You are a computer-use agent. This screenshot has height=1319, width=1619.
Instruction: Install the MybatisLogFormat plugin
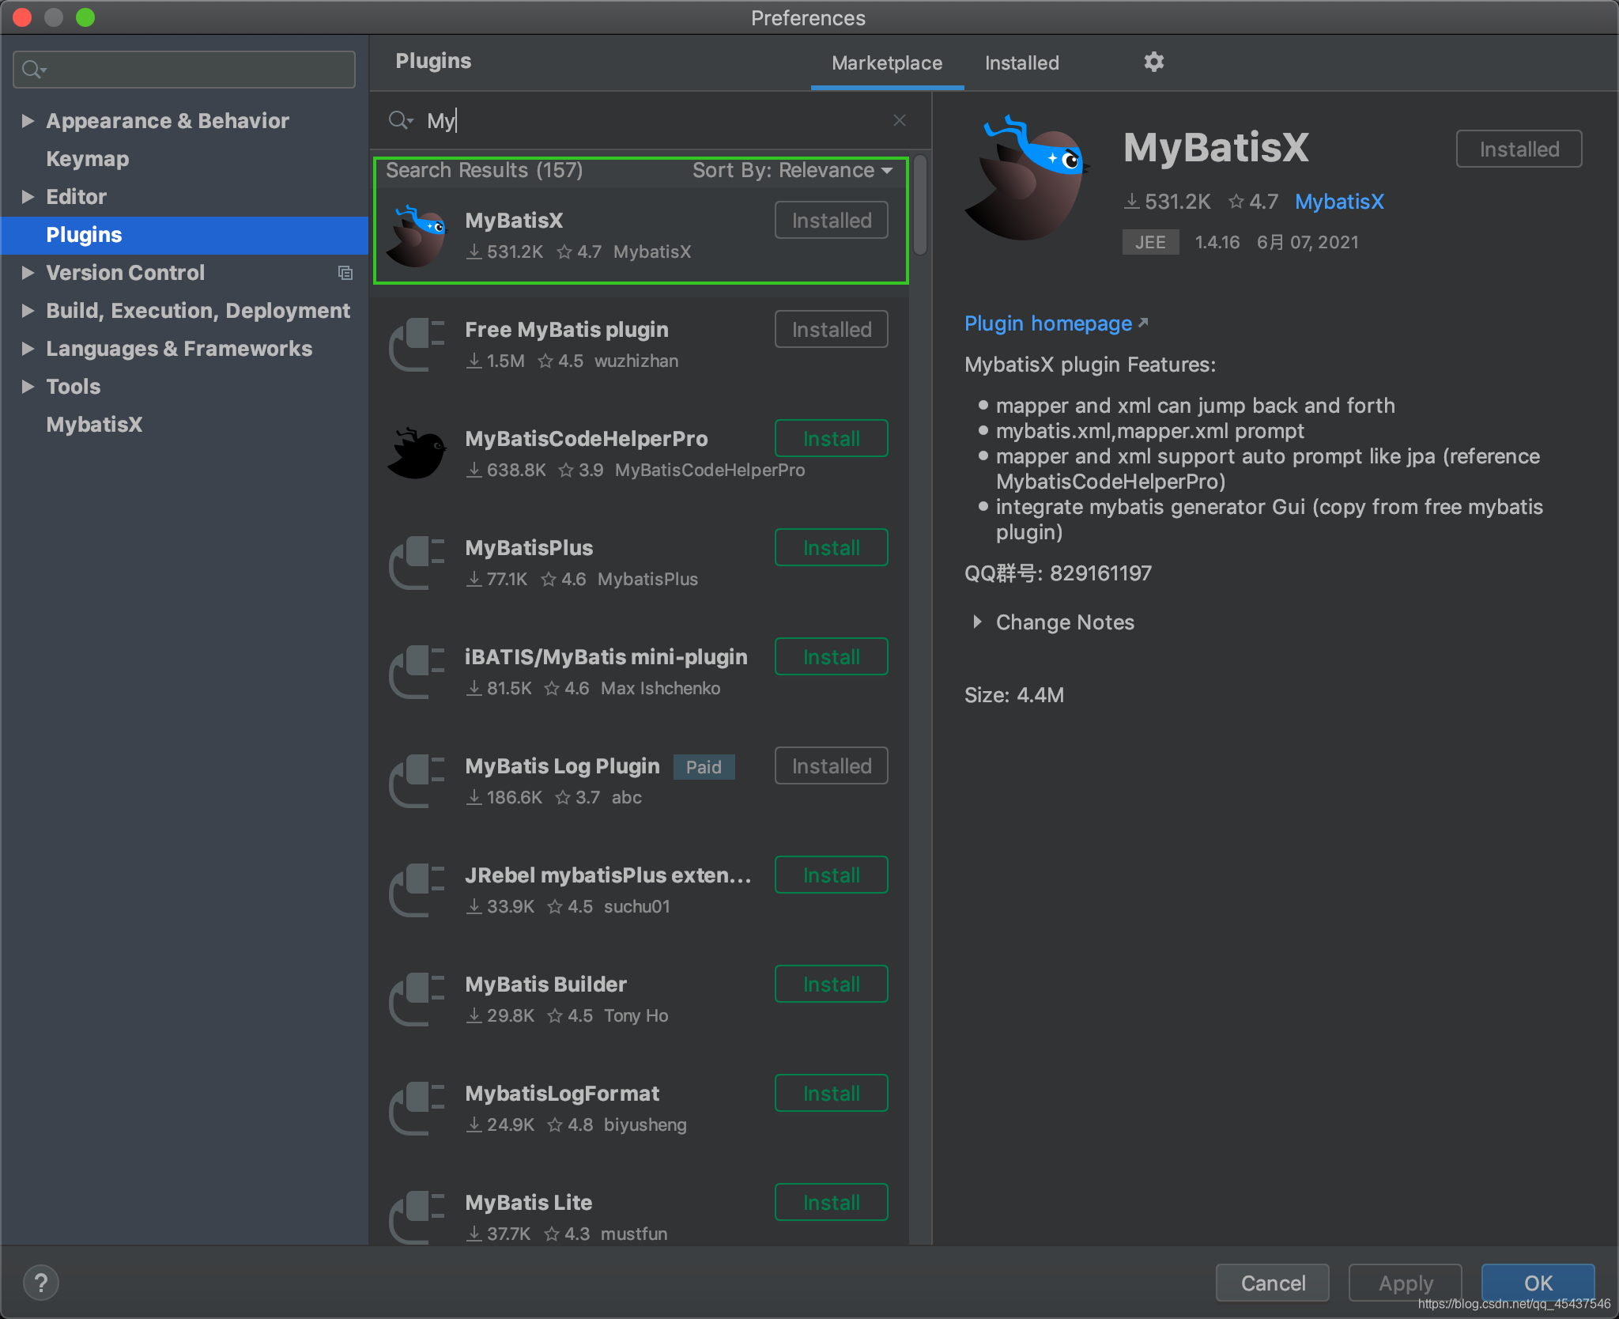click(832, 1094)
